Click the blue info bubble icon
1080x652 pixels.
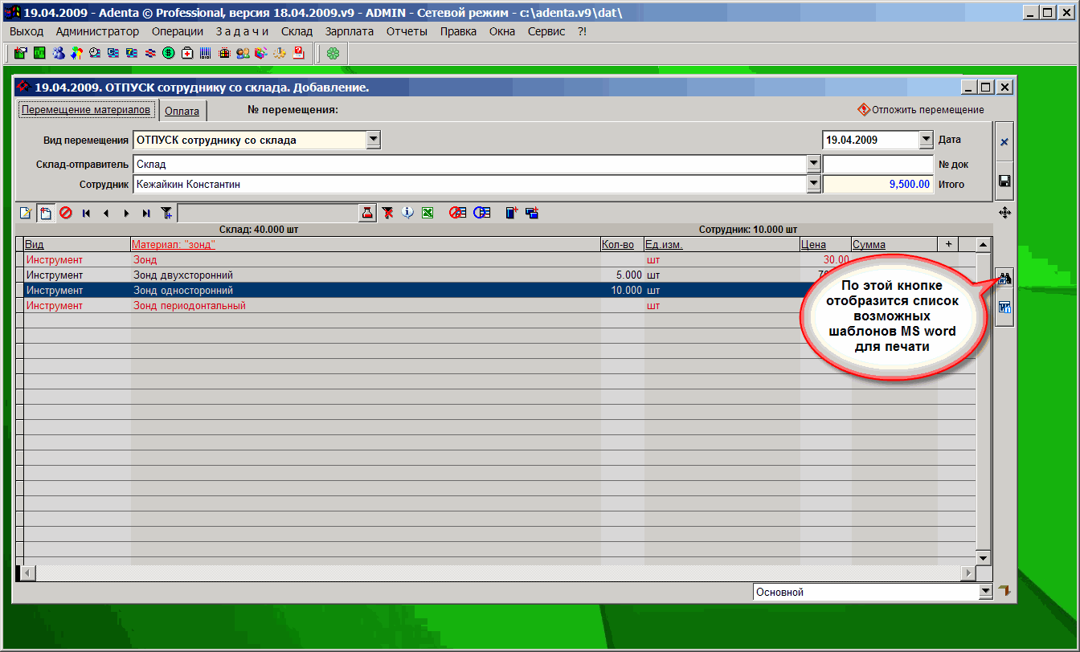pyautogui.click(x=407, y=213)
